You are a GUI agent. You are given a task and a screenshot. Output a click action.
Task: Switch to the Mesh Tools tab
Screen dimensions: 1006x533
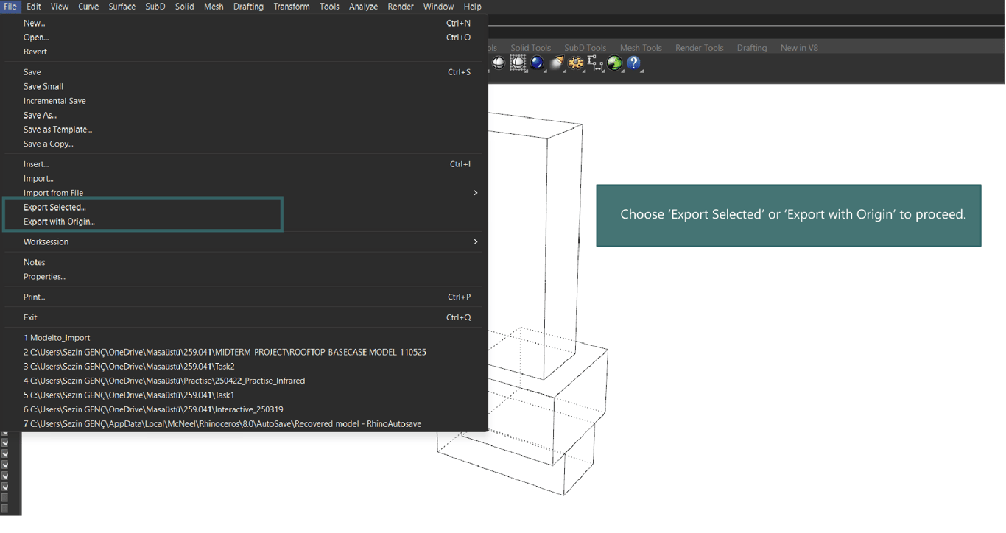coord(640,48)
